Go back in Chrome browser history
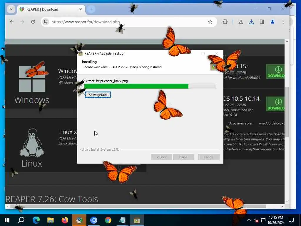 (x=12, y=22)
